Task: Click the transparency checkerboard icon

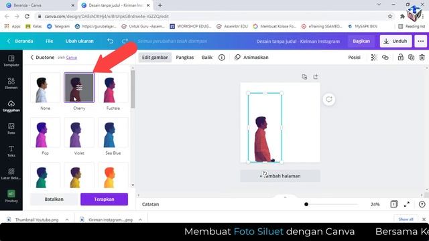Action: pyautogui.click(x=374, y=58)
